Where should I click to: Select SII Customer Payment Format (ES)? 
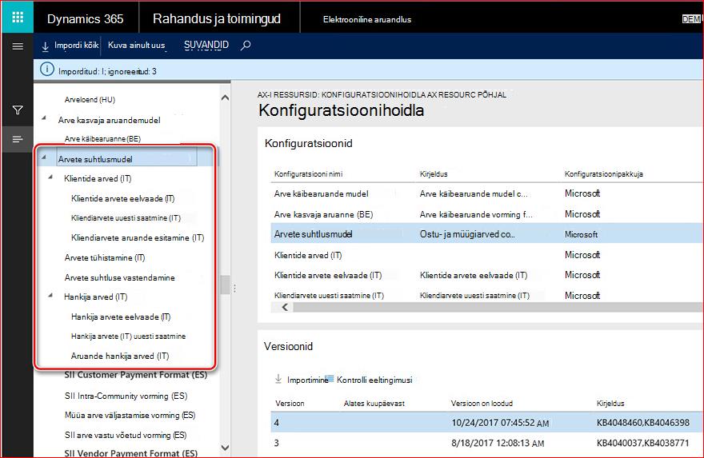click(135, 375)
